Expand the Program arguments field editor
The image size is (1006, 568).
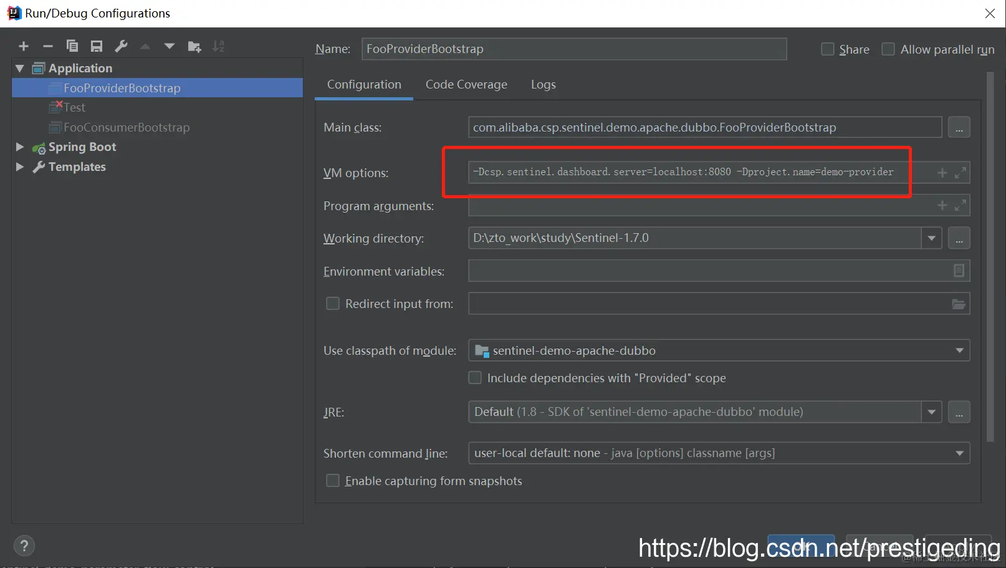click(960, 205)
